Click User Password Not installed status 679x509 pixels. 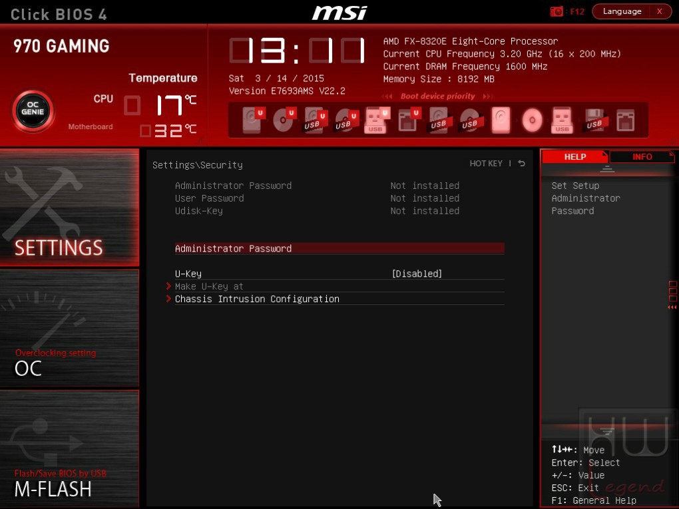click(x=425, y=198)
